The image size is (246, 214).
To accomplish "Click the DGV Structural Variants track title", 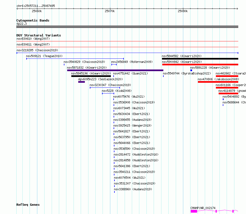I will coord(39,35).
